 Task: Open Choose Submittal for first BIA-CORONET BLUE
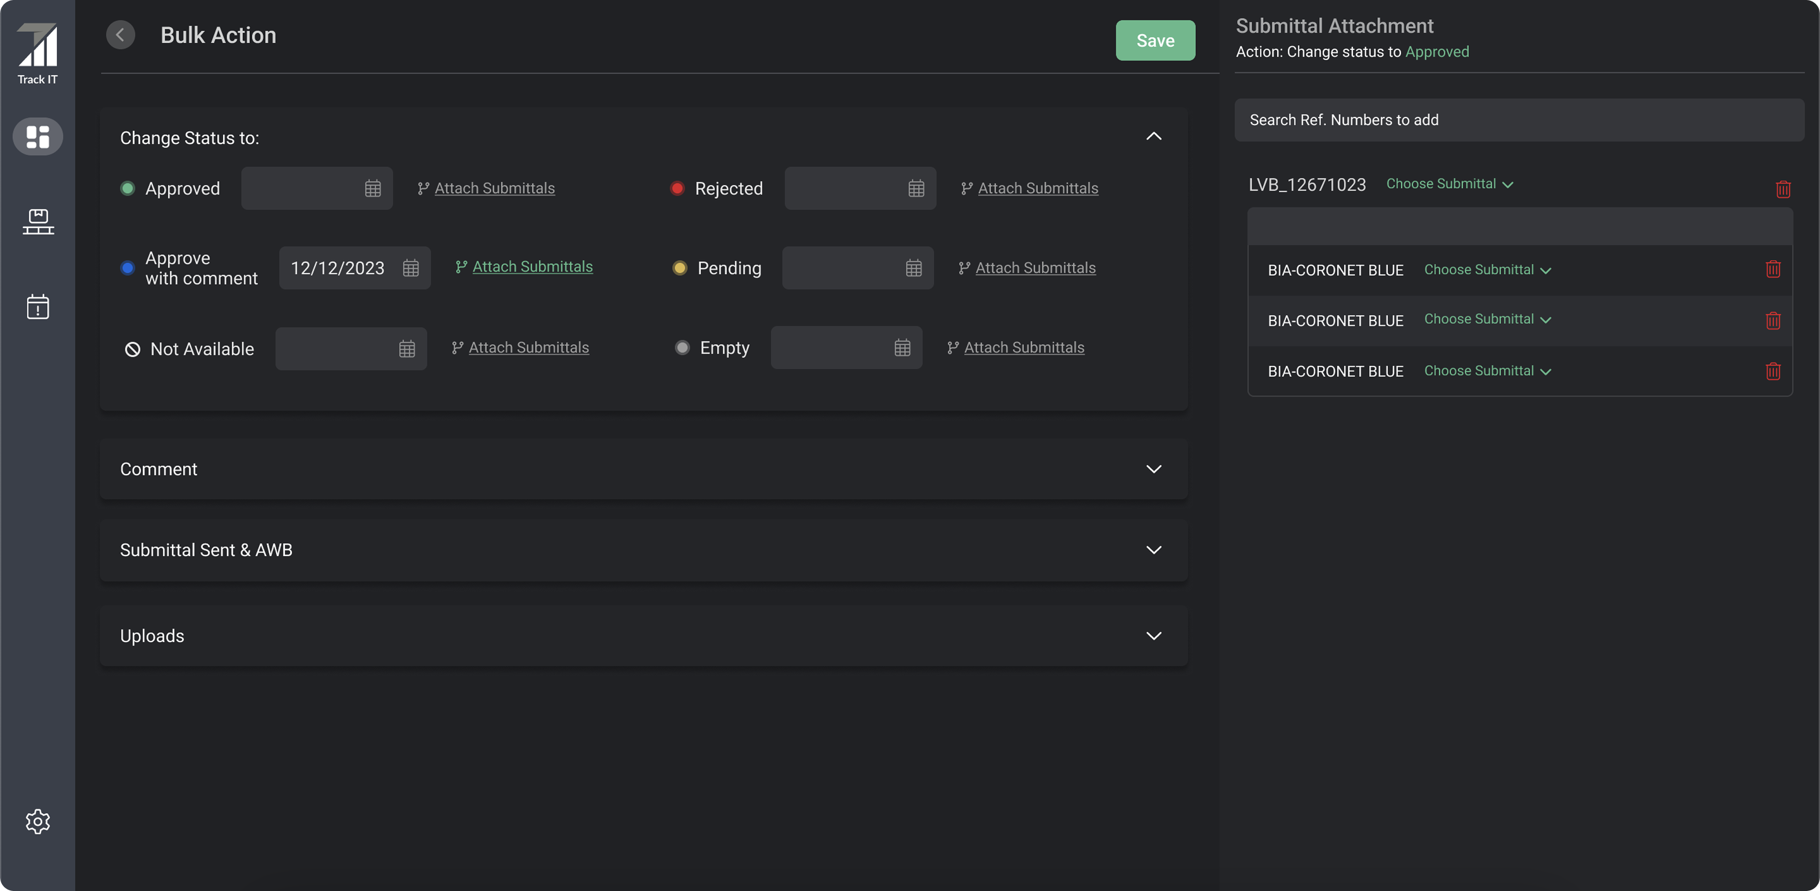1487,270
